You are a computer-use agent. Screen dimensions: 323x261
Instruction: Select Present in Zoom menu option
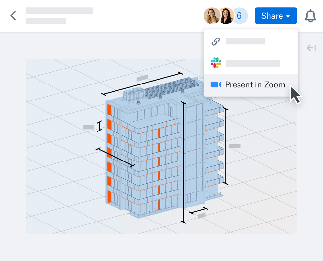click(x=255, y=85)
